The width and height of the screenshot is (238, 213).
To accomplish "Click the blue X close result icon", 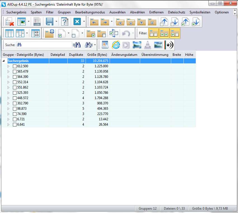I will 77,21.
